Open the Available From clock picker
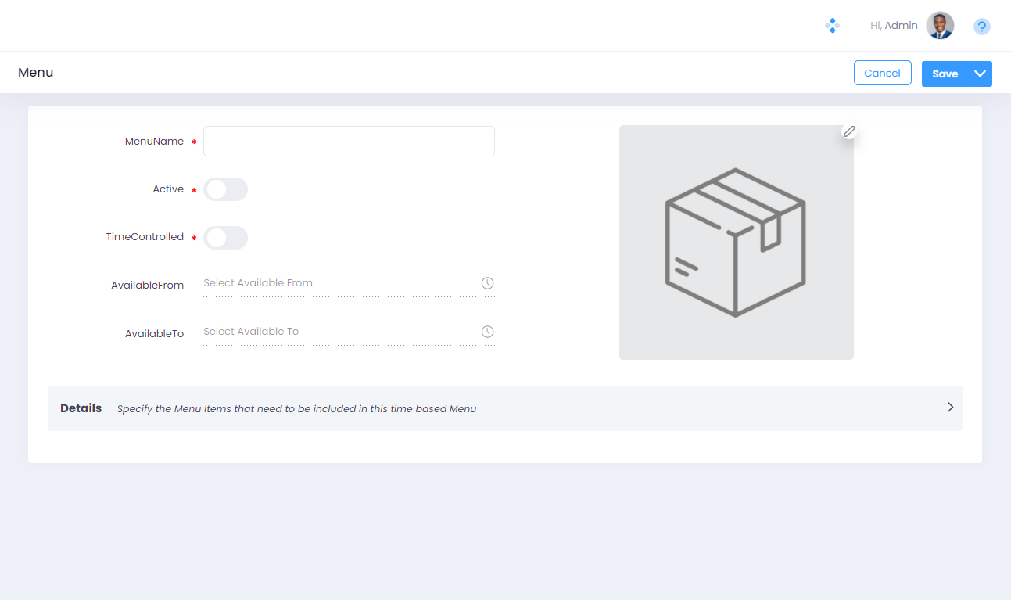The height and width of the screenshot is (600, 1011). [487, 283]
